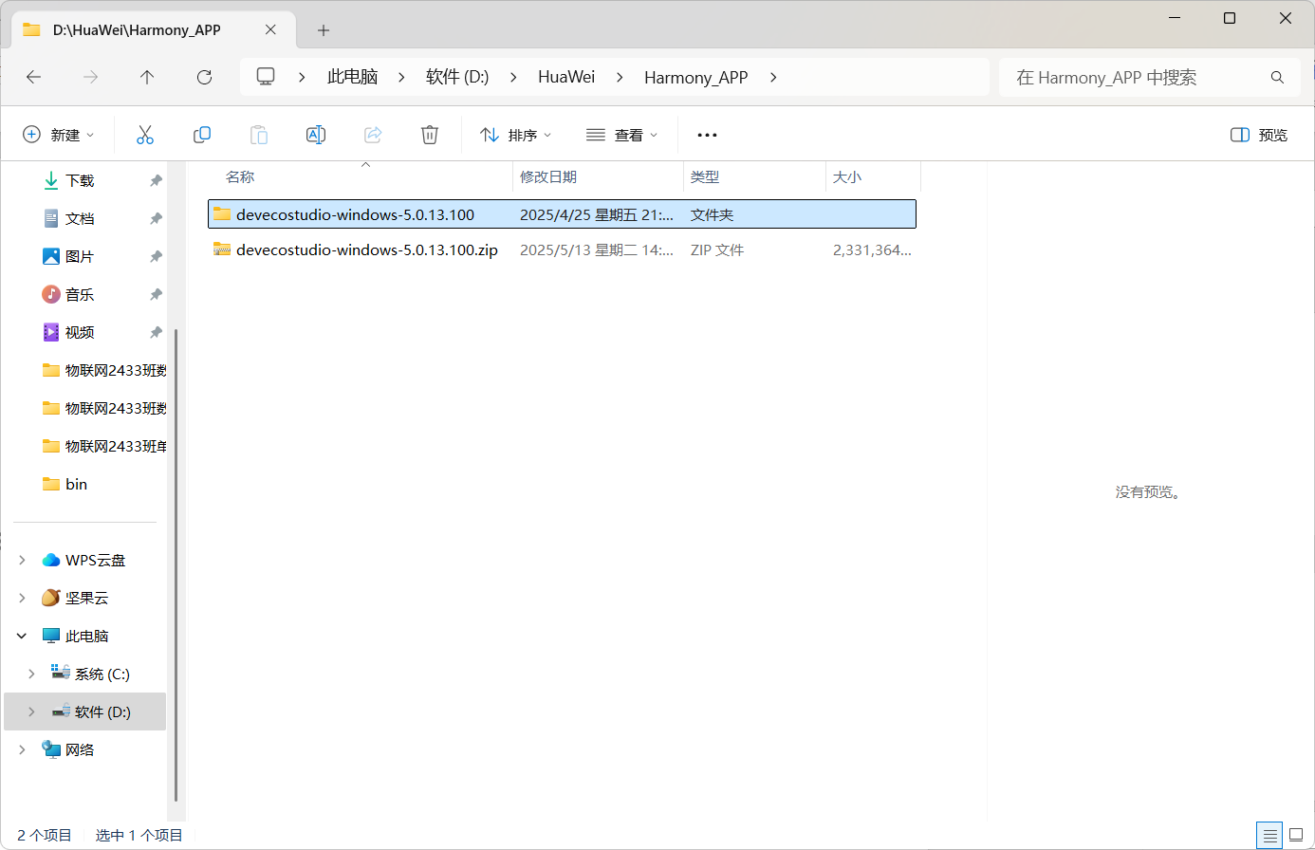Unpin 音乐 using its pin icon
The height and width of the screenshot is (850, 1315).
(x=156, y=294)
